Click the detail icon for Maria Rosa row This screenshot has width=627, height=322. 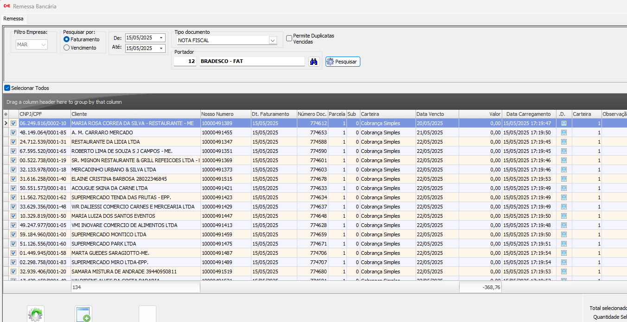click(564, 123)
